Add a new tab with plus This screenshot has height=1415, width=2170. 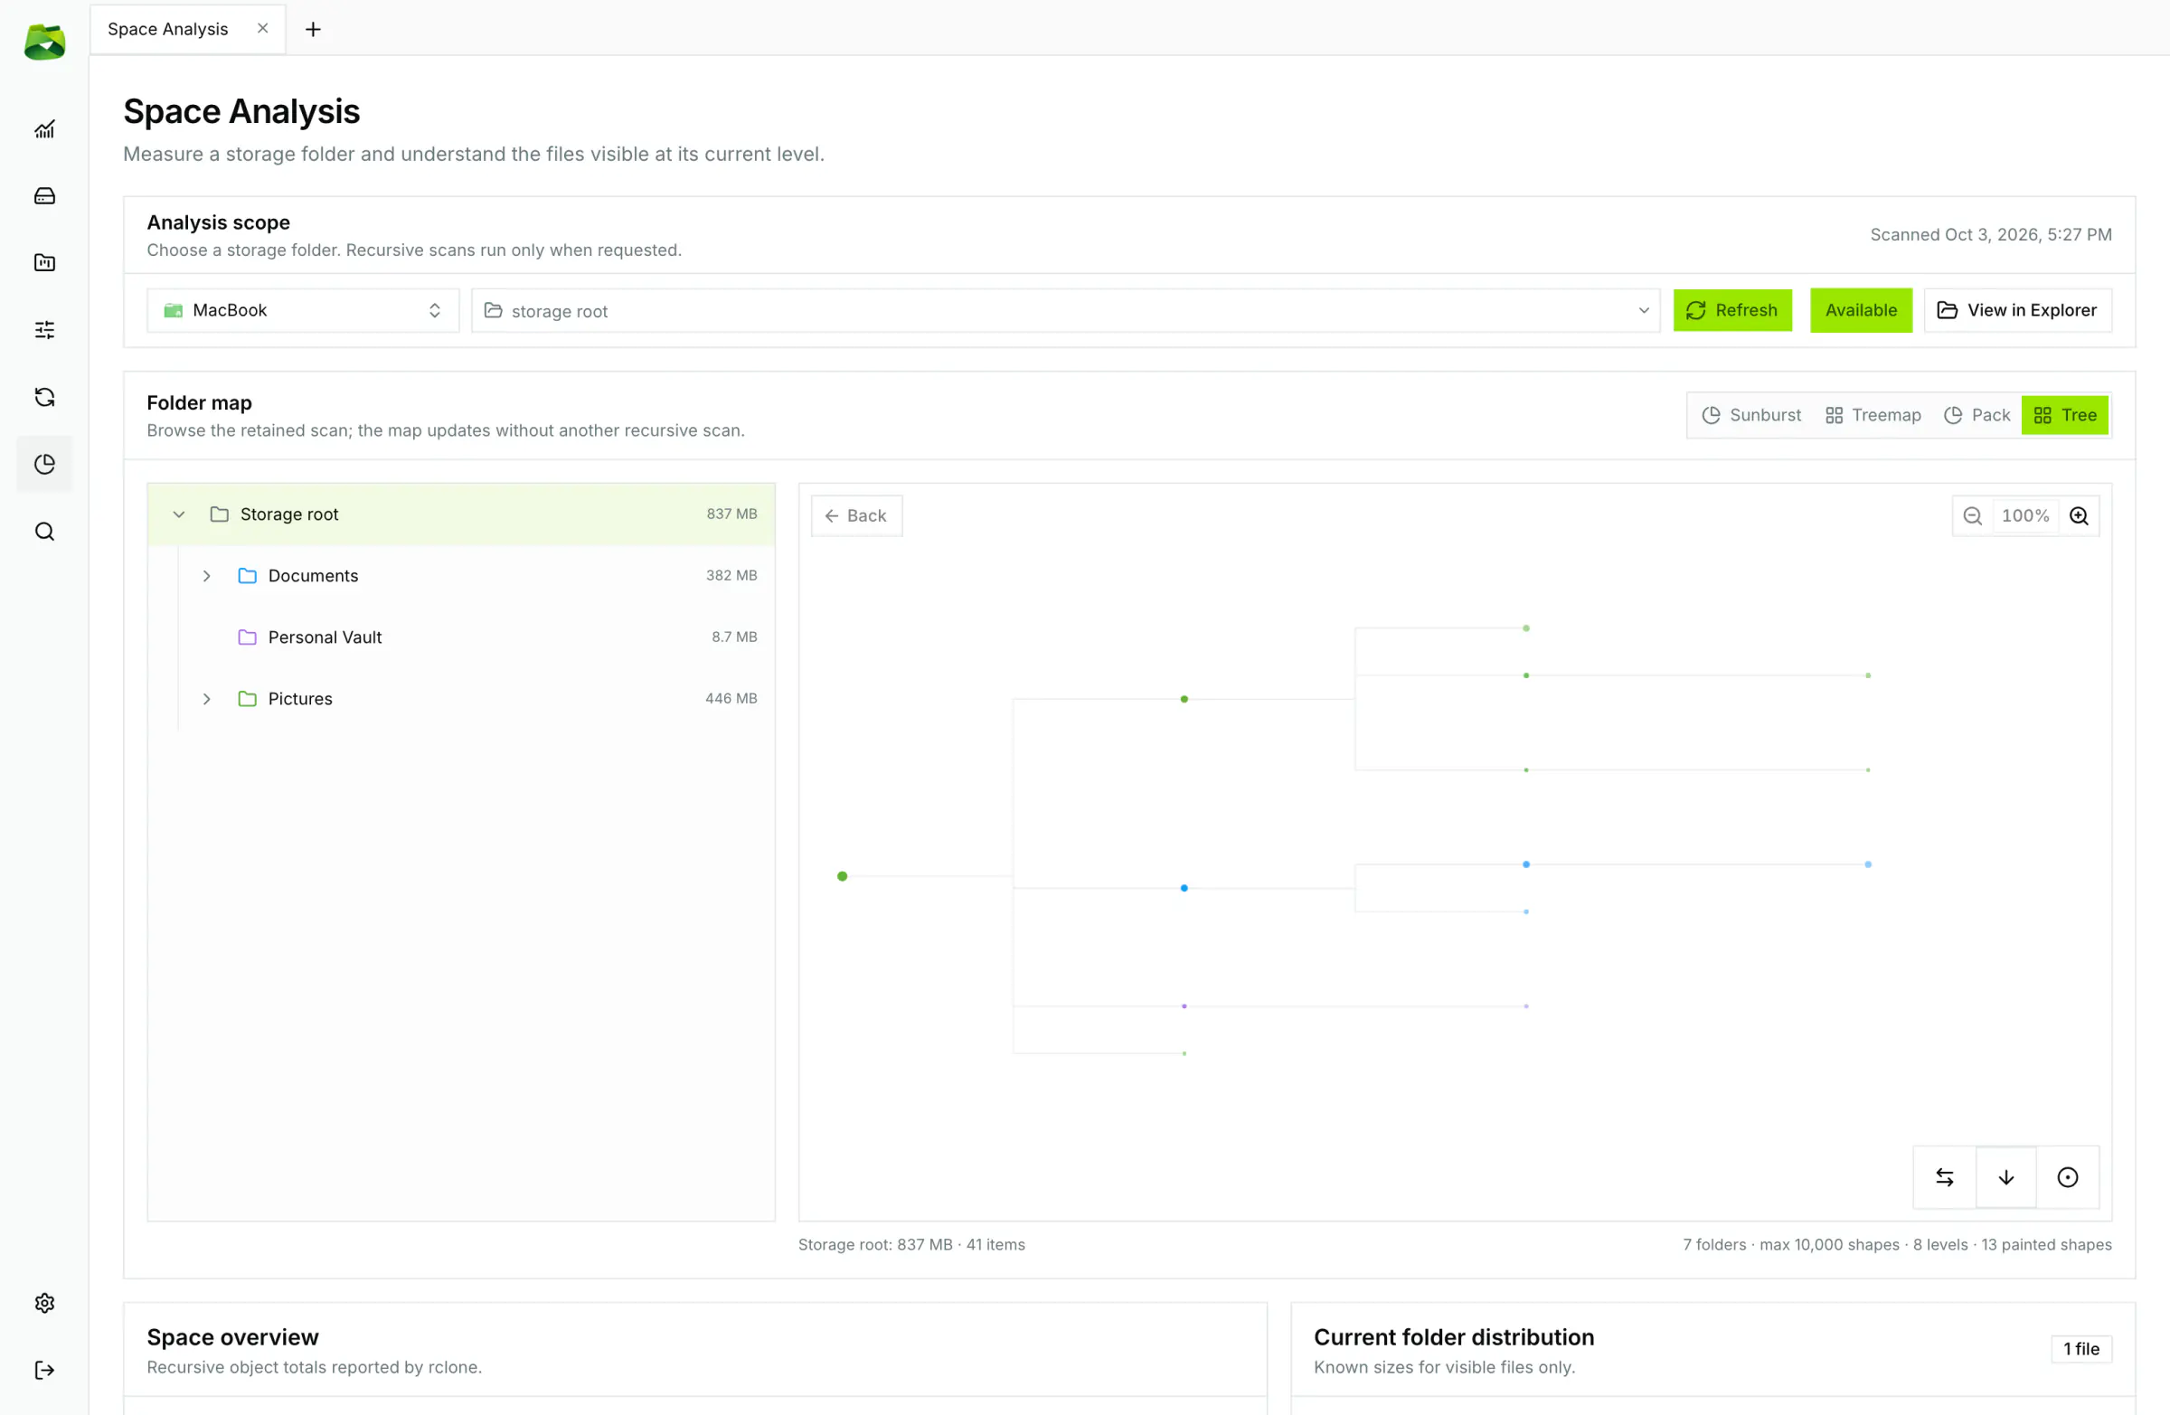(x=313, y=29)
